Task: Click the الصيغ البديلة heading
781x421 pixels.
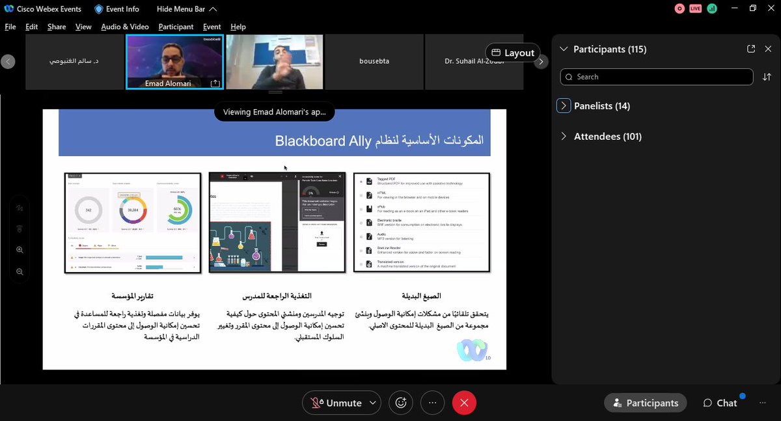Action: coord(422,296)
